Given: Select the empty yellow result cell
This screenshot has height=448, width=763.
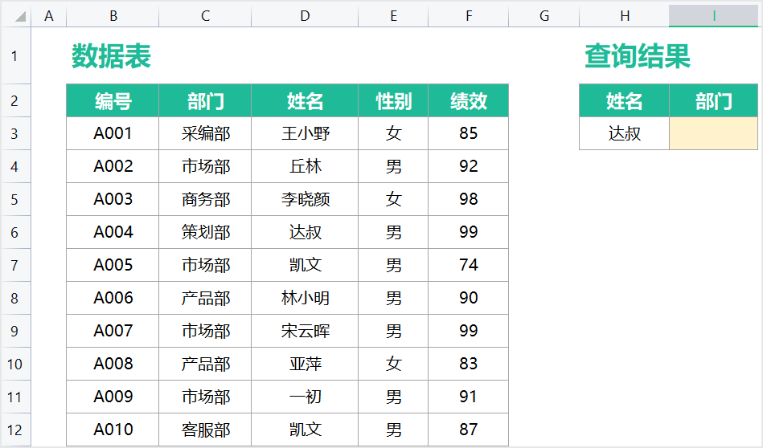Looking at the screenshot, I should point(713,133).
